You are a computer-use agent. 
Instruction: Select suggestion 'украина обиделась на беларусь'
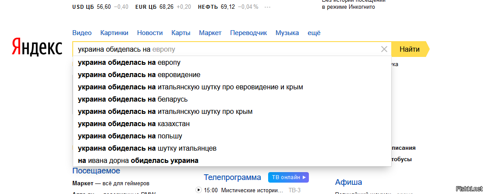232,99
